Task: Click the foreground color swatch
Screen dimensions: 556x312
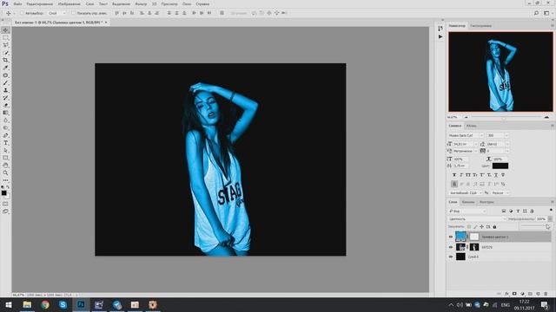Action: pos(3,192)
